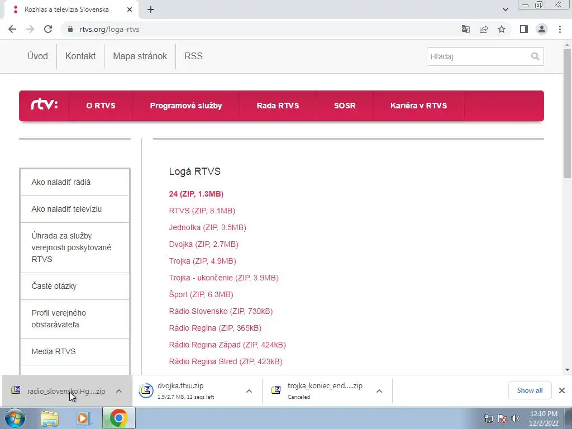View site security lock info

point(70,29)
